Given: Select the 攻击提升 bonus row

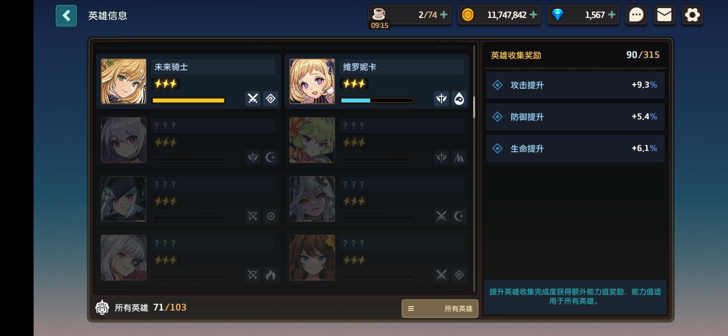Looking at the screenshot, I should pyautogui.click(x=575, y=85).
